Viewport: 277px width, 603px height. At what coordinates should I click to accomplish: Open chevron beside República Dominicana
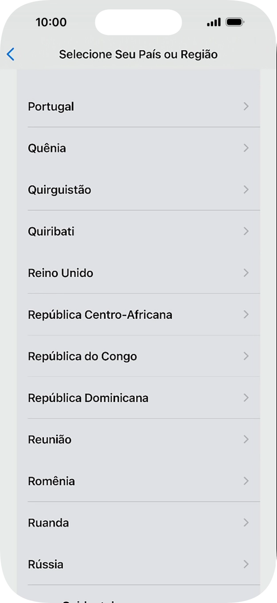click(246, 398)
